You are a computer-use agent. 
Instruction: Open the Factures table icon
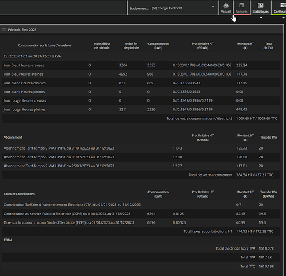tap(242, 5)
